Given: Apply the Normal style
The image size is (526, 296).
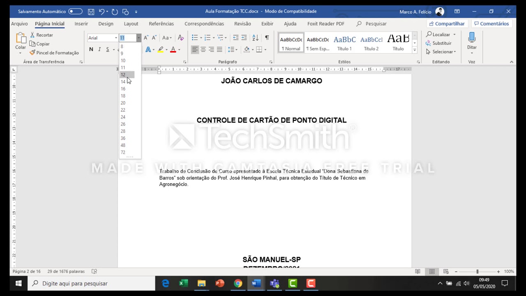Looking at the screenshot, I should click(x=291, y=42).
